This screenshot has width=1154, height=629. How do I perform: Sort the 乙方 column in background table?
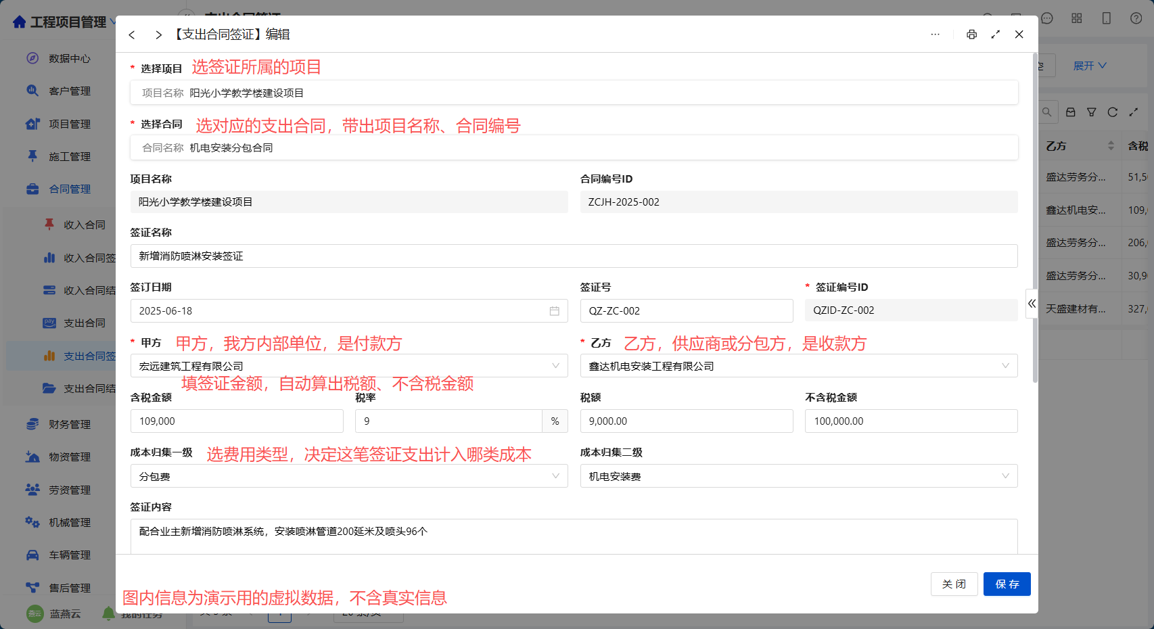click(x=1111, y=146)
